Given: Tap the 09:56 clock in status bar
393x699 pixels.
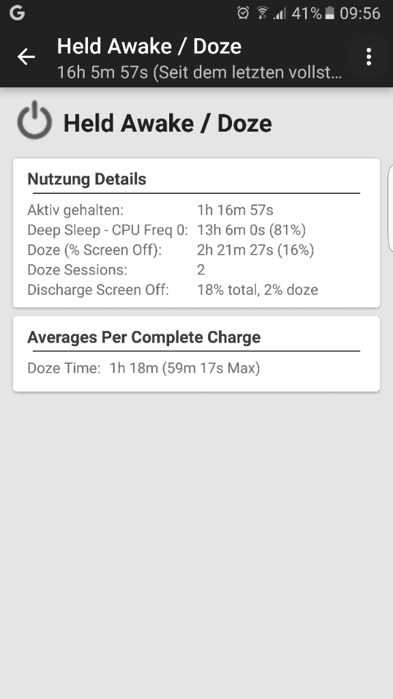Looking at the screenshot, I should [x=360, y=14].
